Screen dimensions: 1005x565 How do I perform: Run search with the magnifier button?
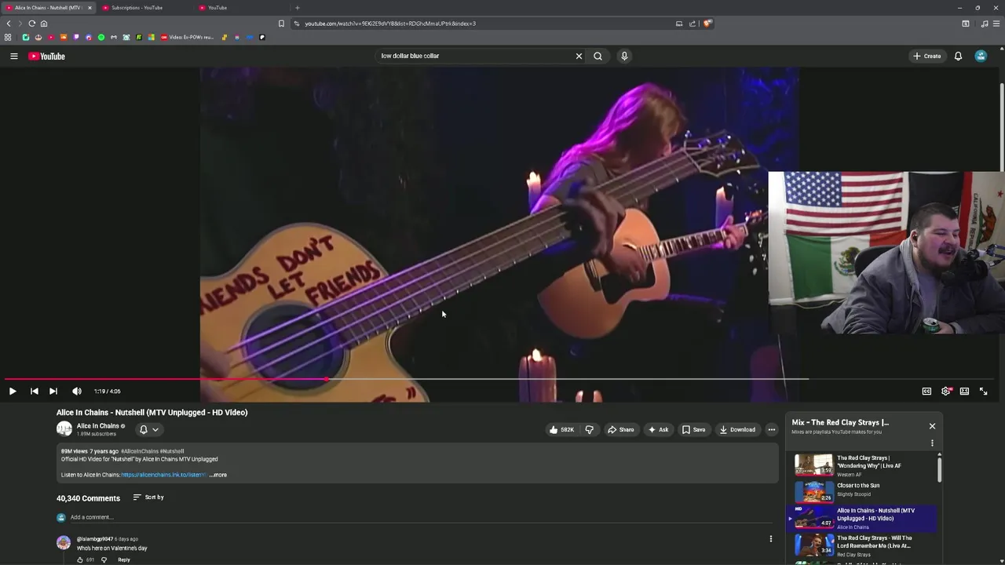pos(598,56)
